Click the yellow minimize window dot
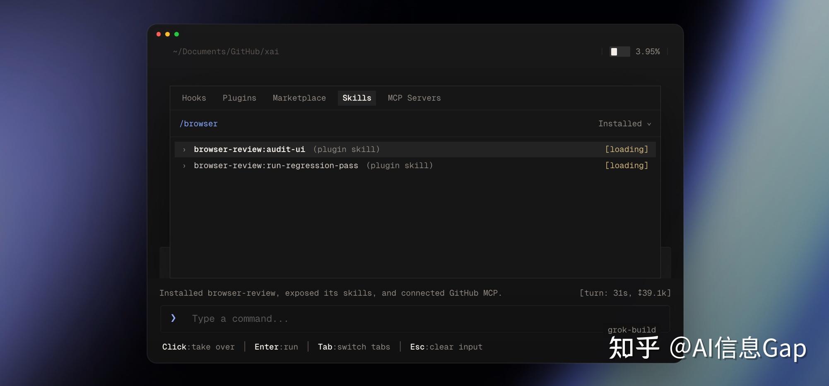This screenshot has height=386, width=829. [x=168, y=34]
